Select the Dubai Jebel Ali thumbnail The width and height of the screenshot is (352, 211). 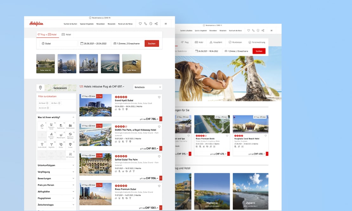pyautogui.click(x=46, y=64)
